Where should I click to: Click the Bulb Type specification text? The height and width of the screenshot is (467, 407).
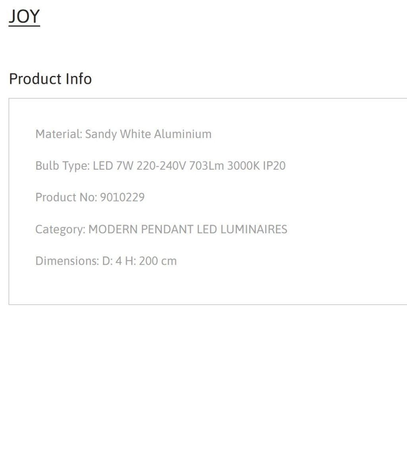click(160, 166)
